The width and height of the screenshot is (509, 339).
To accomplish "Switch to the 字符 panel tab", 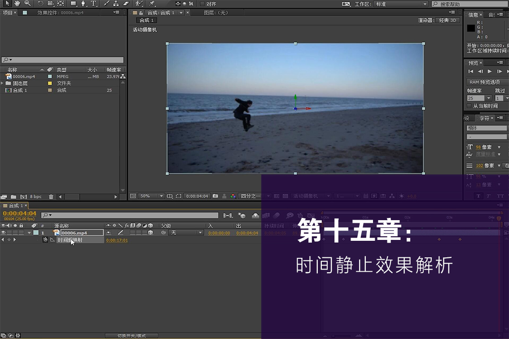I will pos(484,118).
